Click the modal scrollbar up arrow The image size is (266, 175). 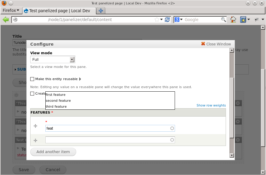tap(232, 50)
